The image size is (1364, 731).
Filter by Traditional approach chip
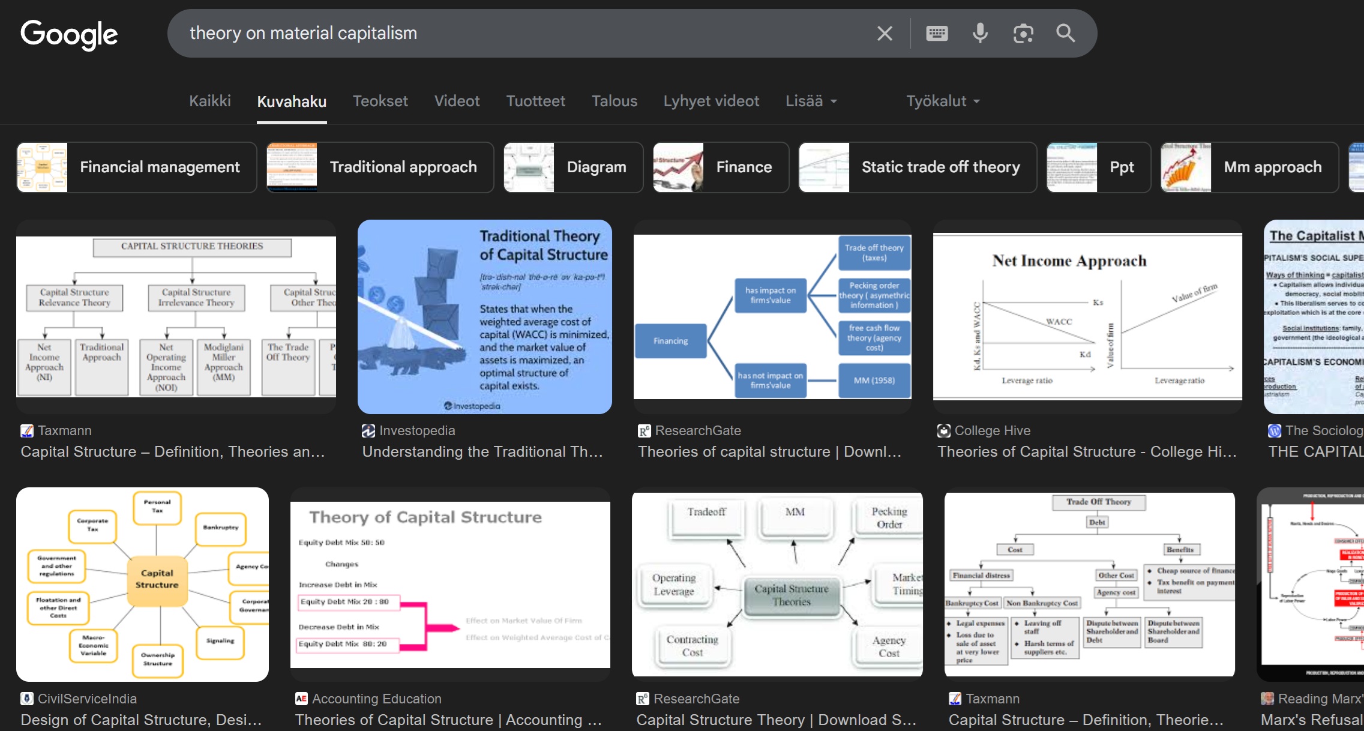pos(380,167)
